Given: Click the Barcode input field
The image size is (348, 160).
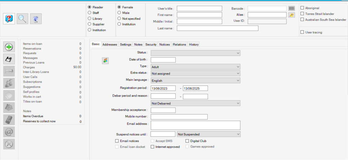Looking at the screenshot, I should 267,8.
